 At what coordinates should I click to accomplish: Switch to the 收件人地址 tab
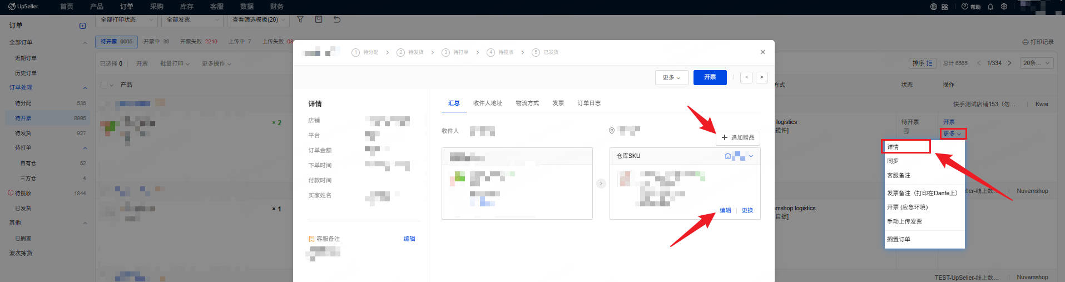click(487, 103)
